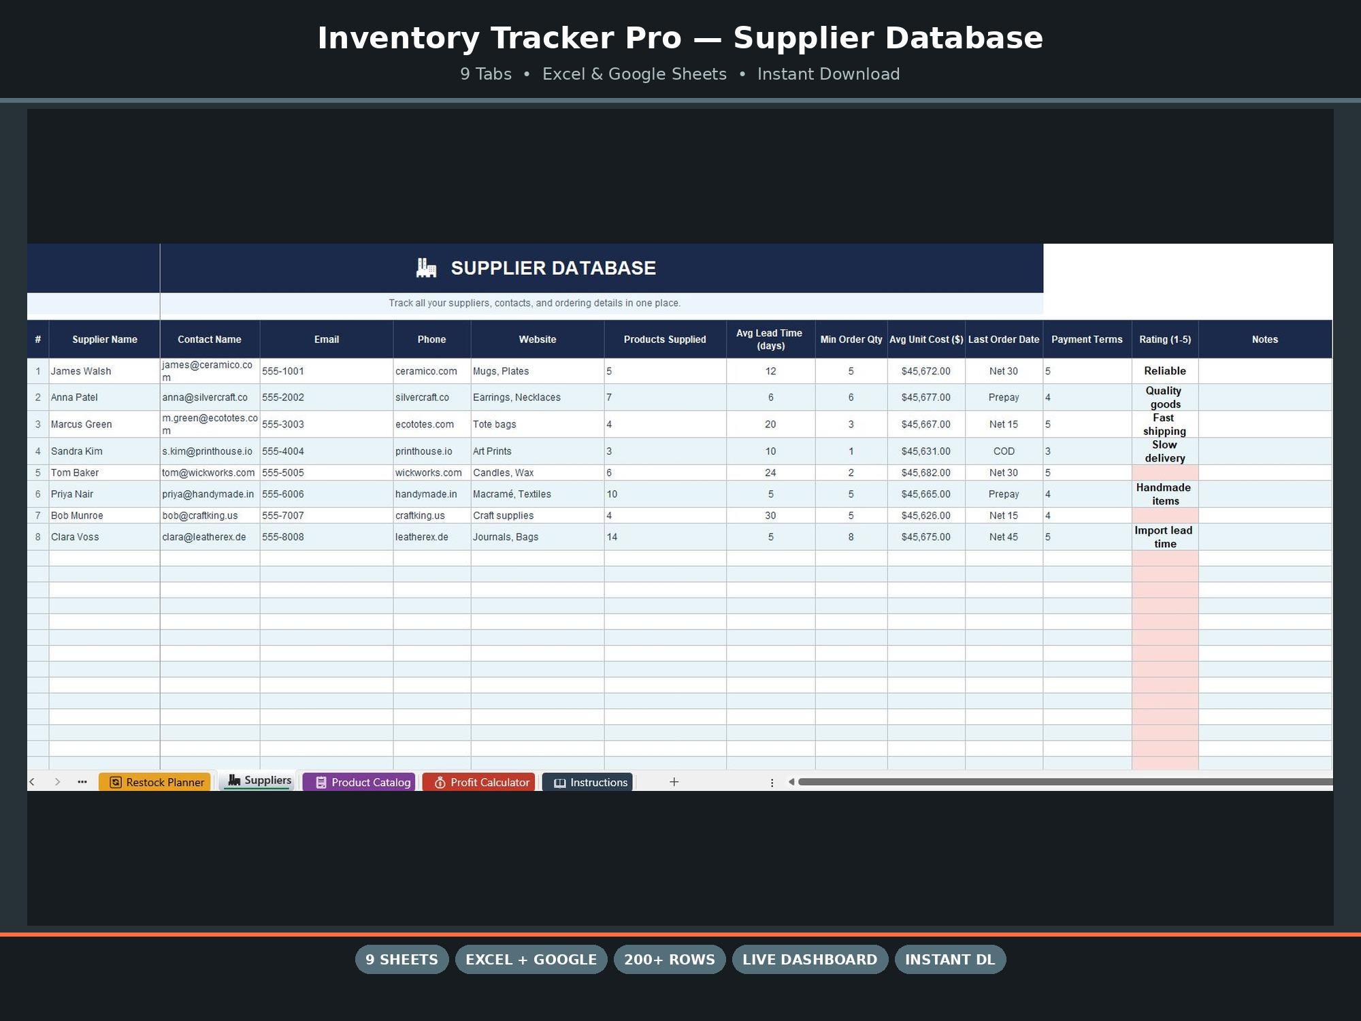Select the Rating (1-5) column header

point(1165,340)
